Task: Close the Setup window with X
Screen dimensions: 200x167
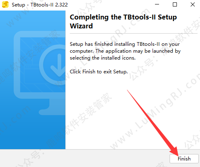Action: click(193, 4)
